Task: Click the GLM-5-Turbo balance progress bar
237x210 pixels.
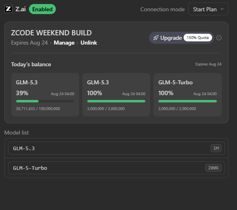Action: [188, 101]
